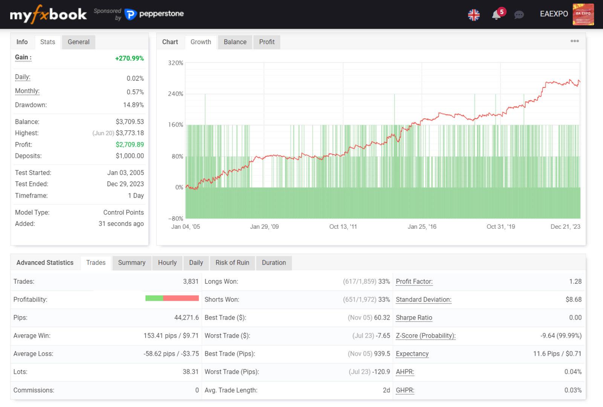Open the Trades statistics tab
The width and height of the screenshot is (603, 407).
pyautogui.click(x=96, y=263)
